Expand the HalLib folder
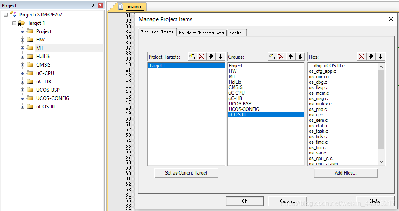The height and width of the screenshot is (211, 399). point(22,57)
